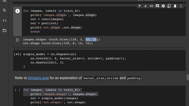The image size is (189, 106).
Task: Open the code snippets panel icon
Action: point(4,21)
